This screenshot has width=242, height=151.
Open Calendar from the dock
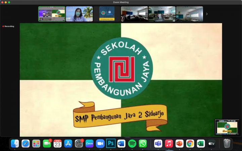point(57,144)
